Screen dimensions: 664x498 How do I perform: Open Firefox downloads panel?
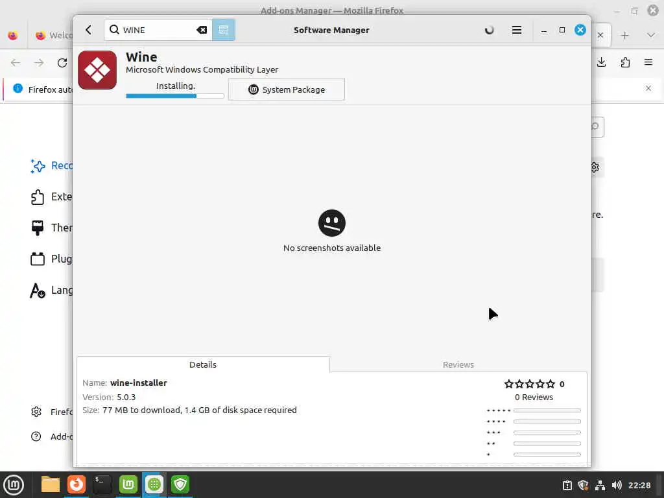[601, 63]
